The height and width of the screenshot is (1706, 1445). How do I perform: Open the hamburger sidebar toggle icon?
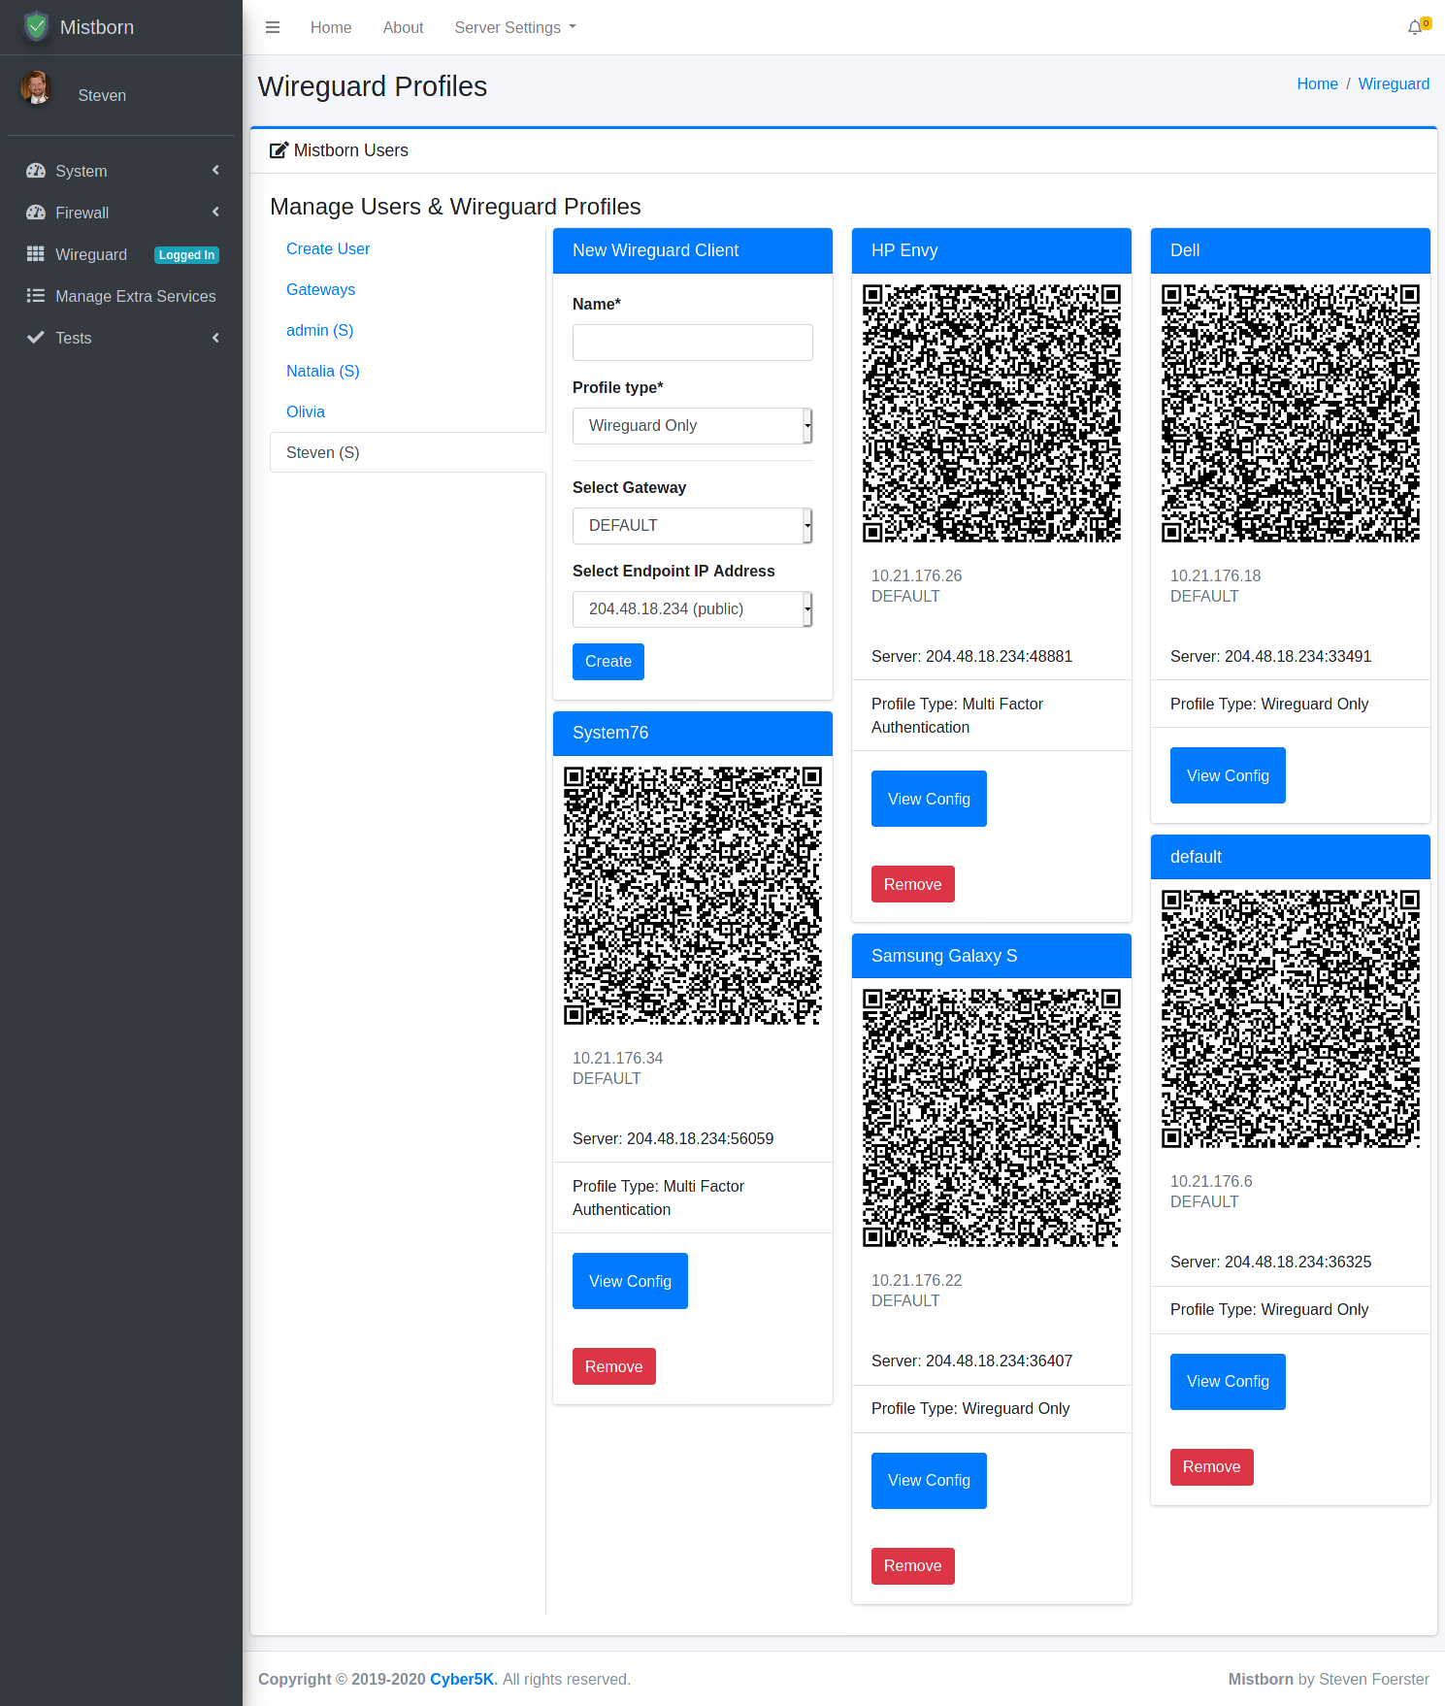(x=273, y=27)
